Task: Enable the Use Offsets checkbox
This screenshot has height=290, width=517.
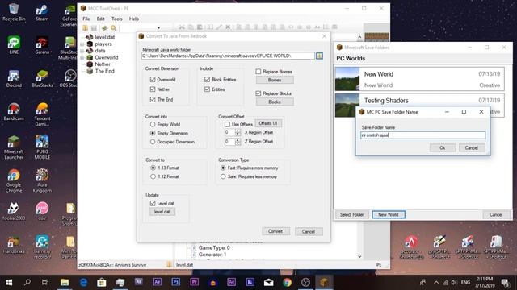Action: click(x=227, y=124)
